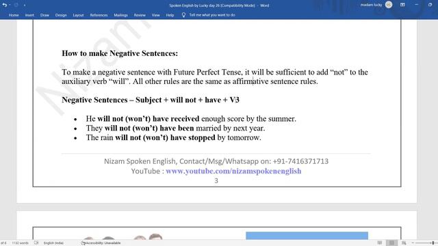438x246 pixels.
Task: Click the bullet 'He will not (won't) have received'
Action: tap(191, 119)
